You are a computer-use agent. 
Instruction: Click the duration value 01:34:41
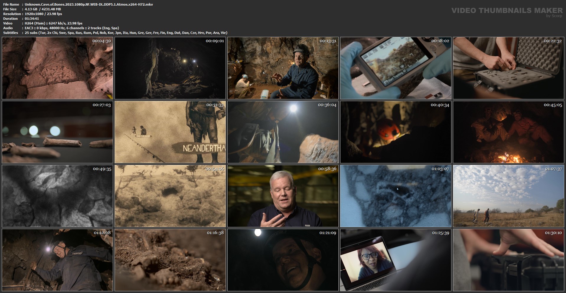tap(32, 19)
